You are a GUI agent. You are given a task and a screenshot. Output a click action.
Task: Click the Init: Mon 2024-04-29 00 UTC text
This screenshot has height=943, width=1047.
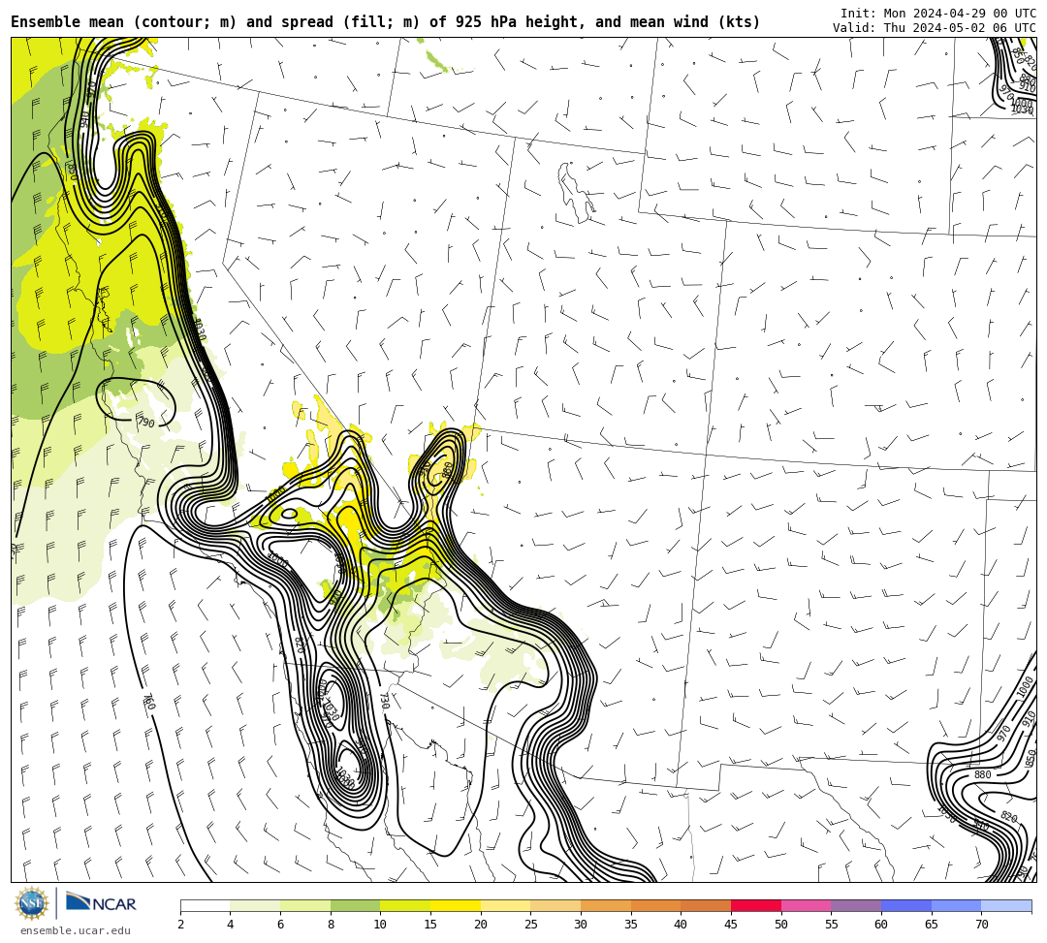pyautogui.click(x=938, y=14)
